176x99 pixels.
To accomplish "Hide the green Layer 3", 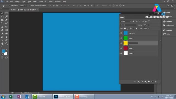I will (121, 38).
